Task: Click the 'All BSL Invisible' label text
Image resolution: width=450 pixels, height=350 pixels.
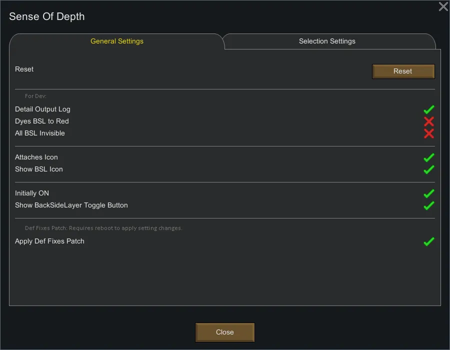Action: pyautogui.click(x=40, y=133)
